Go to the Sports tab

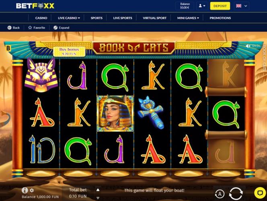point(97,18)
